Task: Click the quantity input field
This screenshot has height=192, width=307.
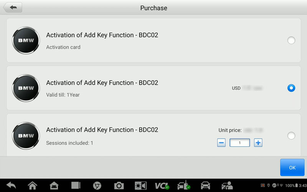Action: click(x=239, y=143)
